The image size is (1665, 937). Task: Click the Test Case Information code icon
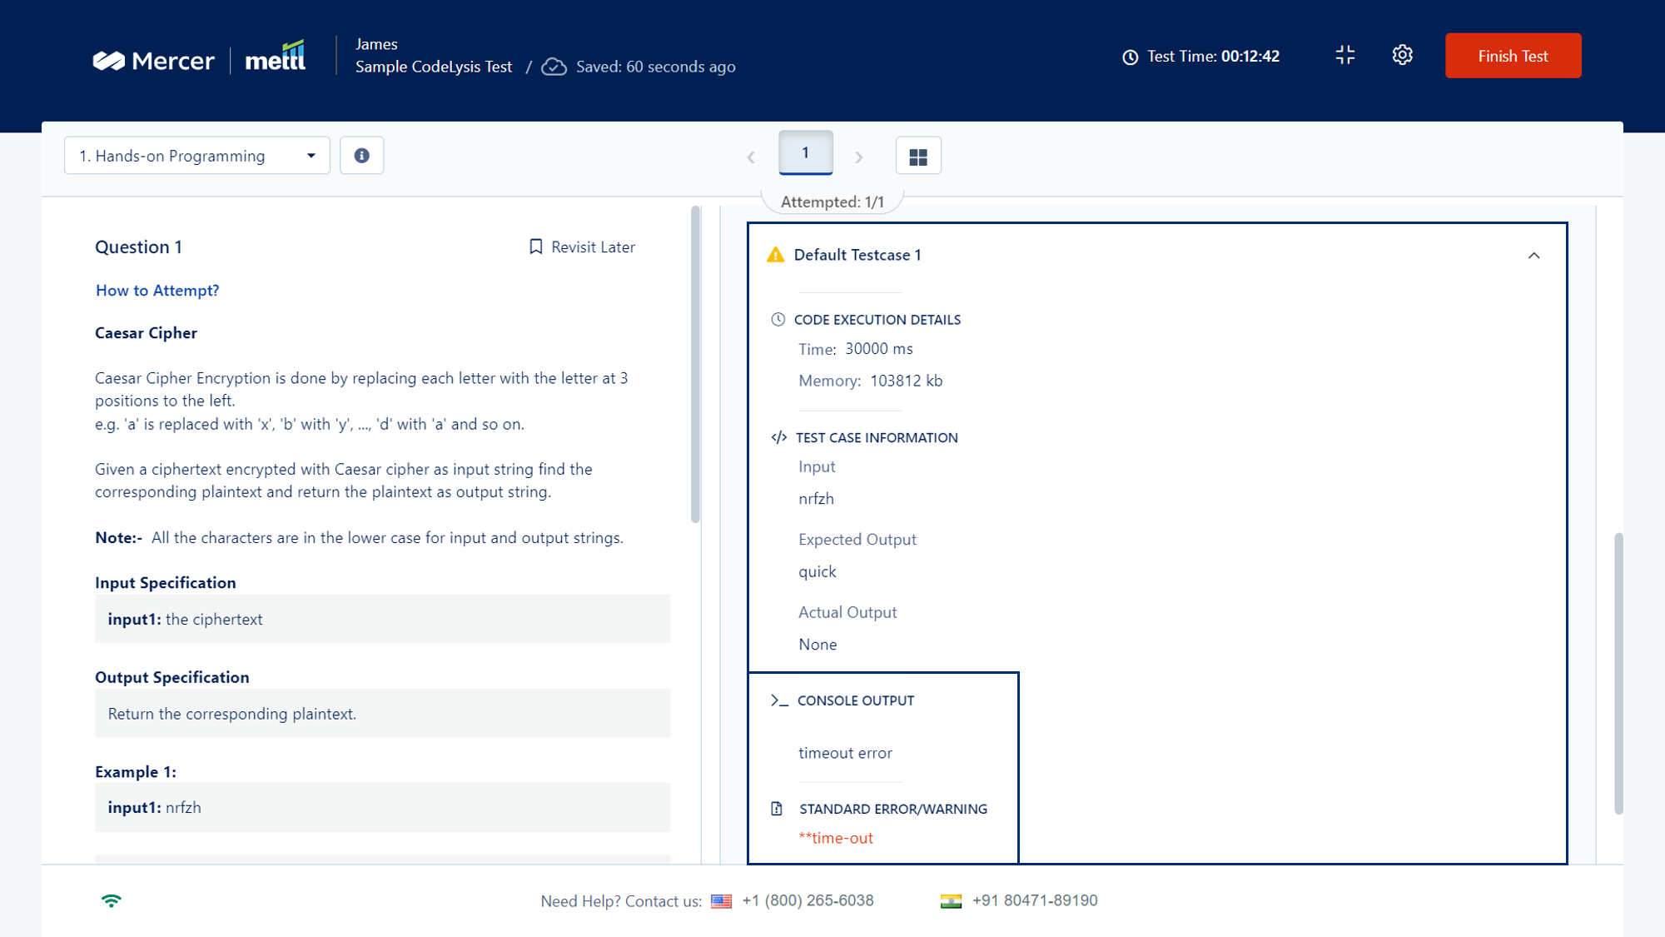coord(778,437)
